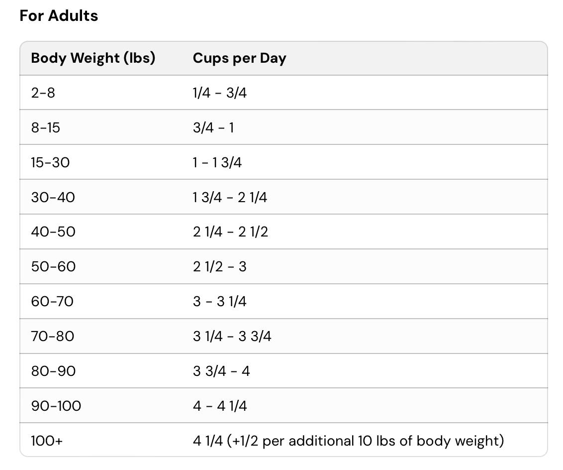
Task: Click the '3/4 - 1' cups cell
Action: click(213, 127)
